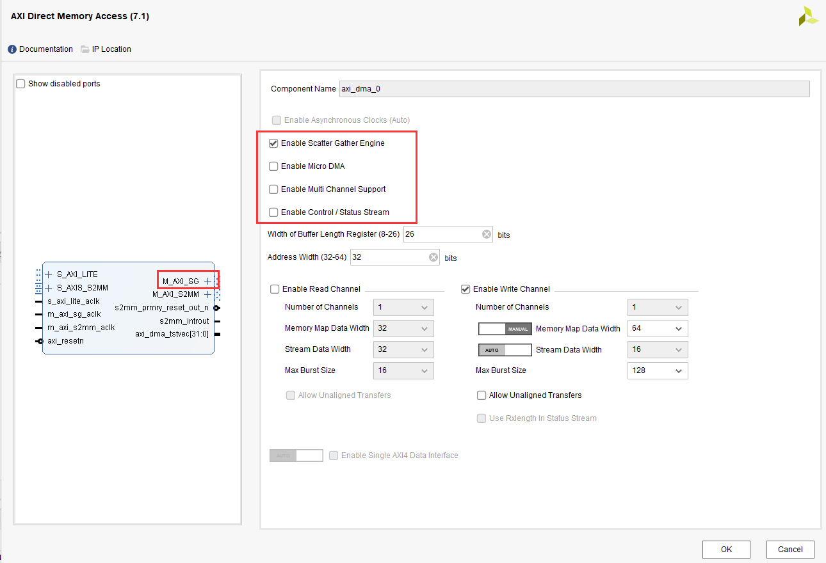Click the Address Width input field

395,257
